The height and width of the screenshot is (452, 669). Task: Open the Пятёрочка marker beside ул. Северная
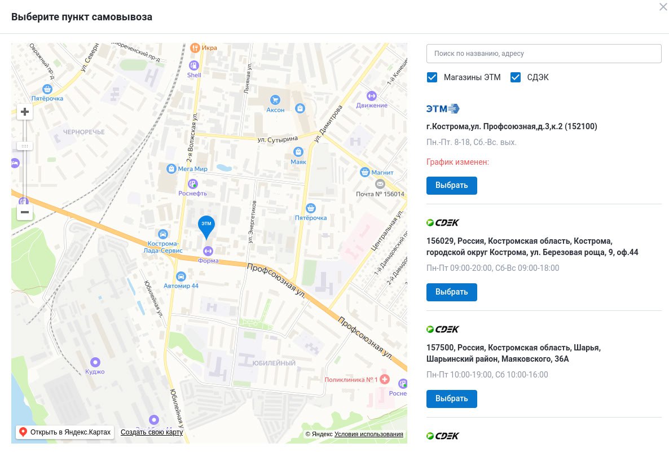click(47, 89)
